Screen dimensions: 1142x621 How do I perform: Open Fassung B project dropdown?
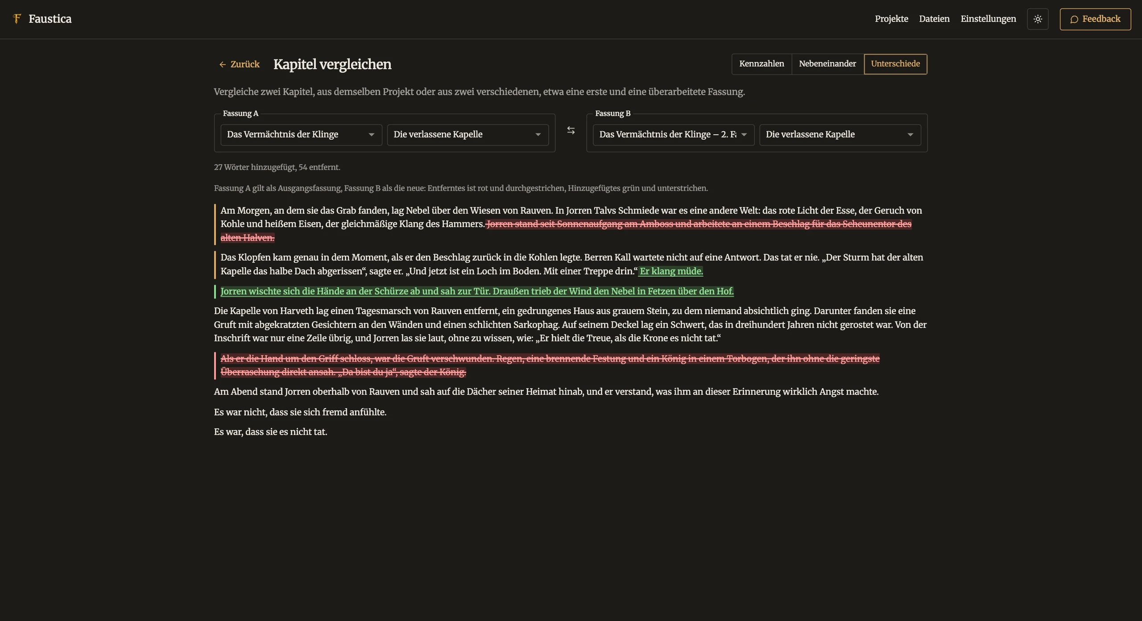pos(674,135)
